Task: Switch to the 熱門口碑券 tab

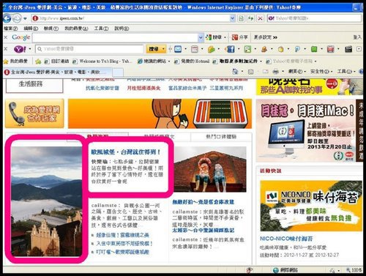Action: pyautogui.click(x=221, y=137)
